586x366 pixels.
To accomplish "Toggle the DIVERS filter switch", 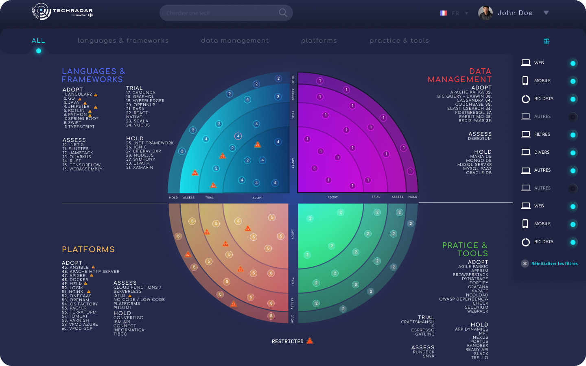I will [x=573, y=153].
